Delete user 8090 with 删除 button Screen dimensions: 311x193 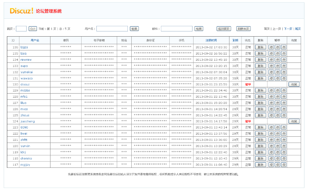261,127
